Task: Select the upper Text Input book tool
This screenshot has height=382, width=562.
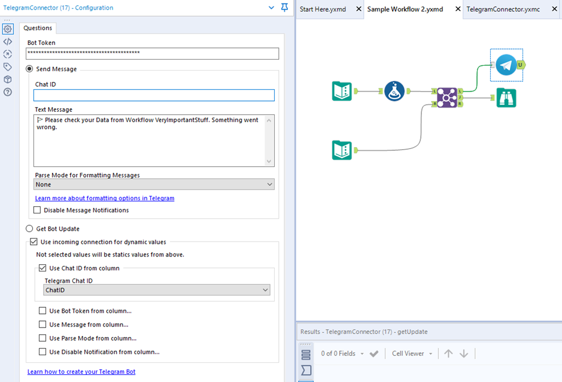Action: tap(342, 91)
